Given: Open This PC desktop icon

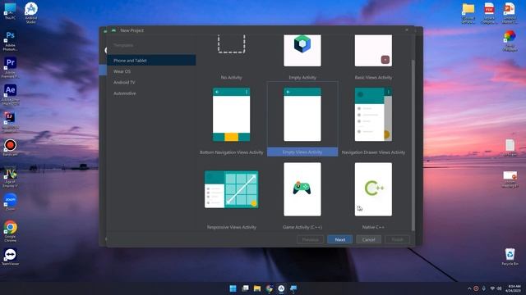Looking at the screenshot, I should (10, 11).
